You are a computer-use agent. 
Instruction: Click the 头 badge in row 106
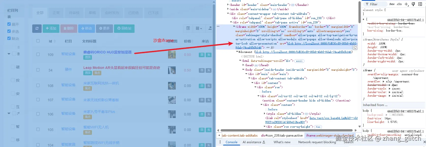point(209,114)
